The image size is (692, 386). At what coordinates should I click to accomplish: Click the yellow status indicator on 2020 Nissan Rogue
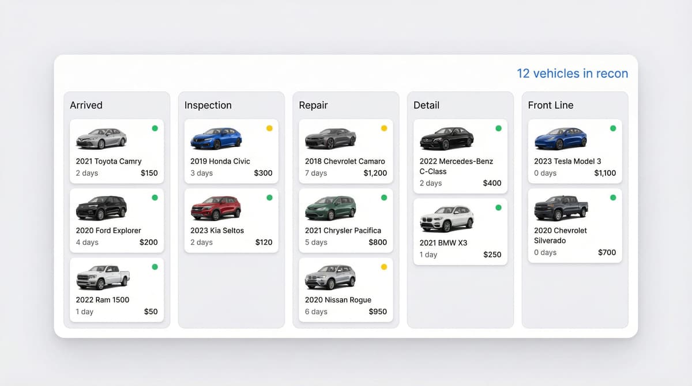click(x=383, y=267)
